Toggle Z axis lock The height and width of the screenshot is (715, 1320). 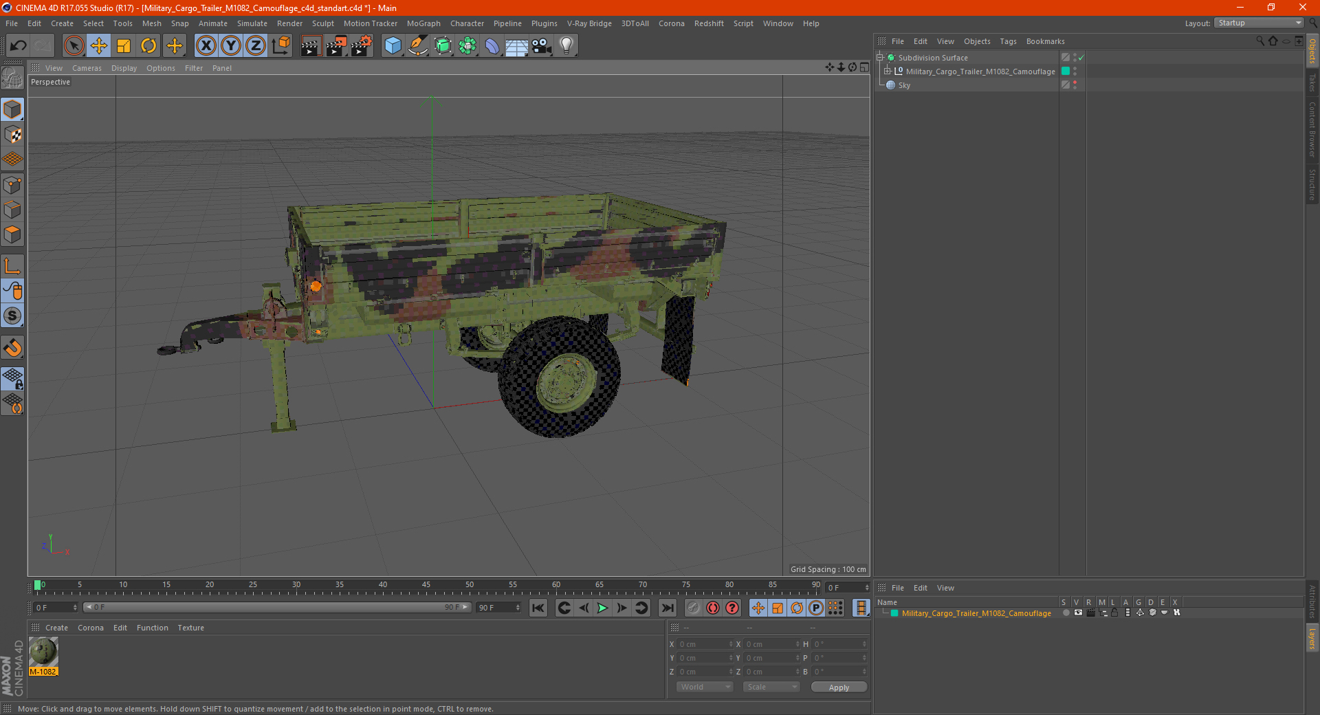[x=256, y=46]
